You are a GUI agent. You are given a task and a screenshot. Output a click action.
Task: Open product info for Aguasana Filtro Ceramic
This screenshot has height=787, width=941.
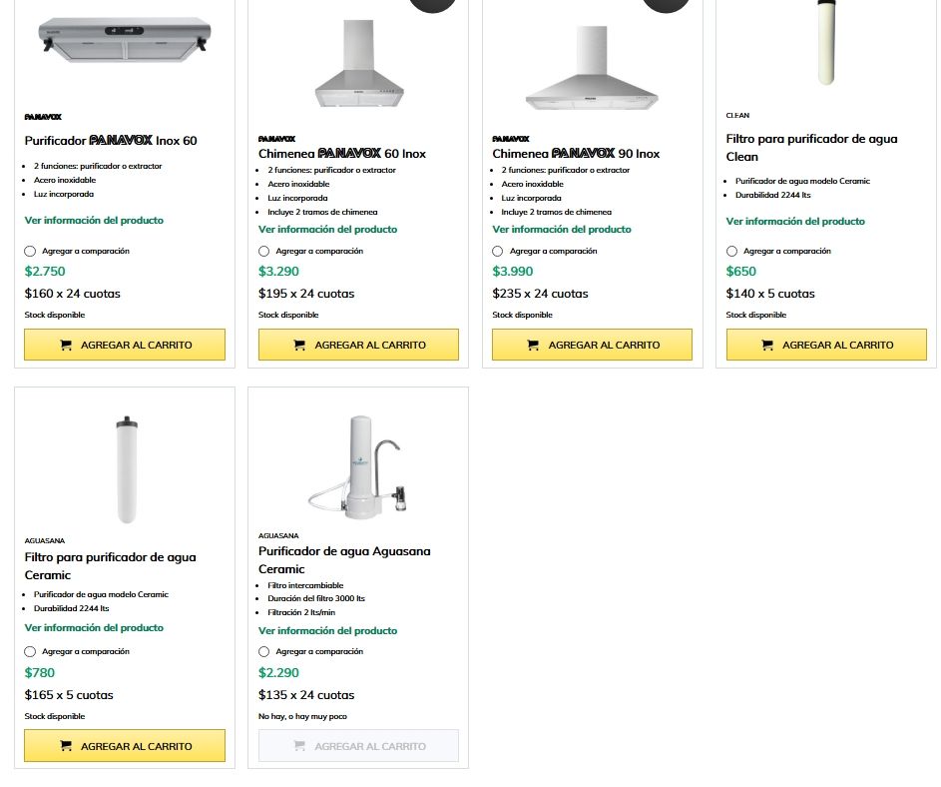94,628
